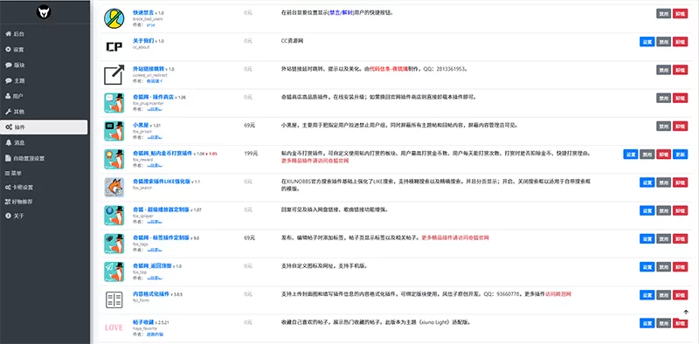
Task: Click the CP icon of 关于我们 plugin
Action: (114, 46)
